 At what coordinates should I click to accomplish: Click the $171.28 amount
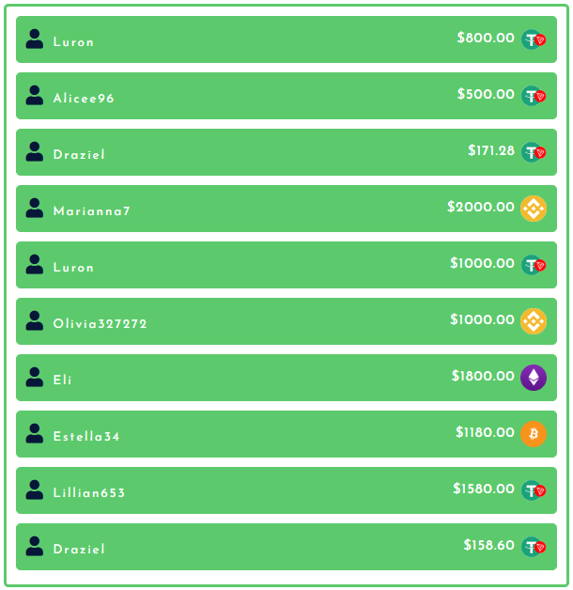point(491,151)
